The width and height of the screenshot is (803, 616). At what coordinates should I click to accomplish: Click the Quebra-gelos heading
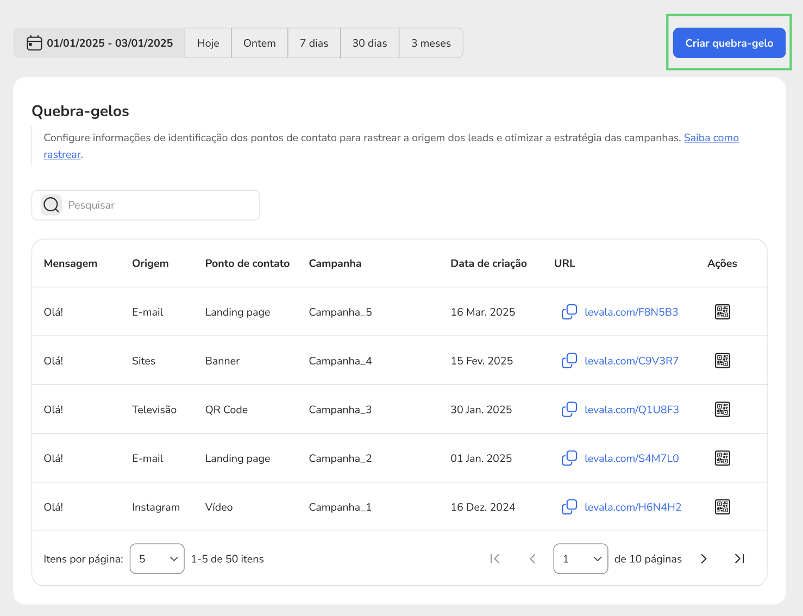click(80, 111)
